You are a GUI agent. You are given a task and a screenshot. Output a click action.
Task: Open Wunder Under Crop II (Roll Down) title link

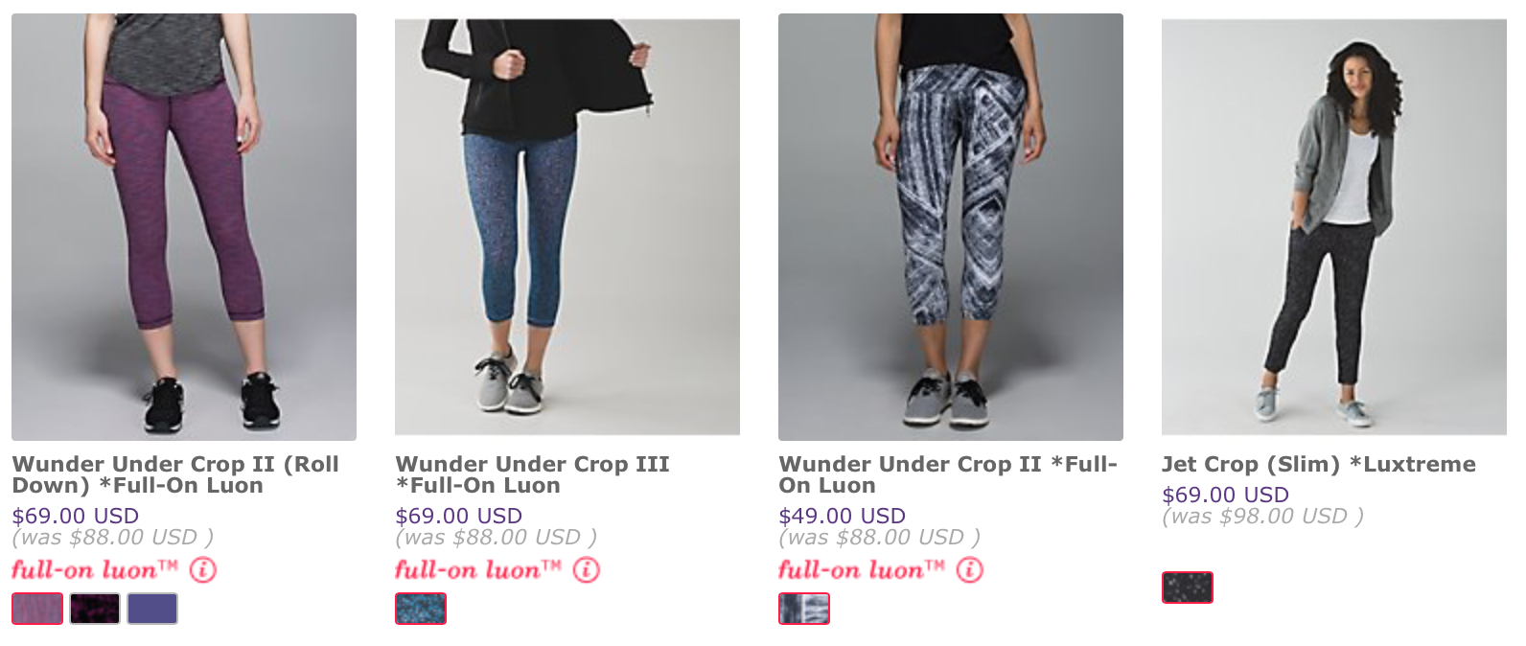pos(175,474)
